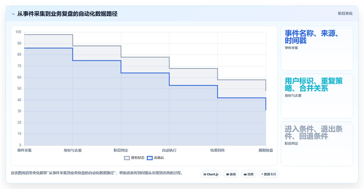Open the 事件名称、来源、时间戳 card
This screenshot has width=364, height=189.
pos(317,48)
